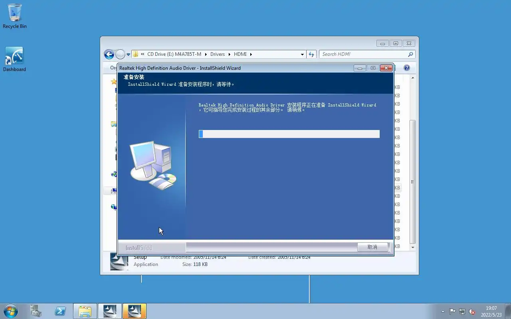Viewport: 511px width, 319px height.
Task: Click the search magnifier icon
Action: tap(410, 54)
